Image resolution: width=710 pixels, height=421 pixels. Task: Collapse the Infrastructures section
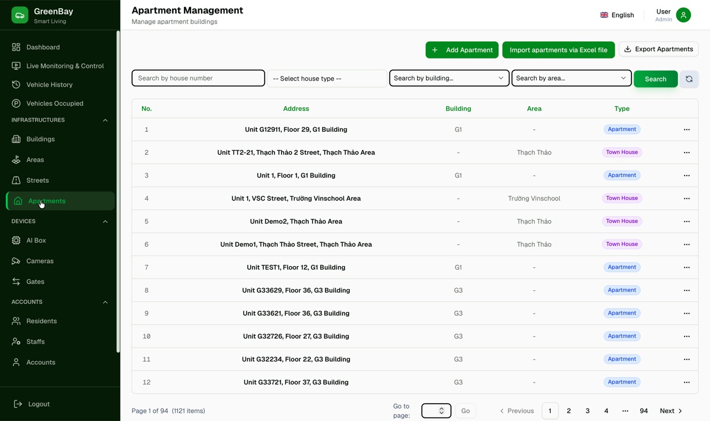[x=105, y=120]
